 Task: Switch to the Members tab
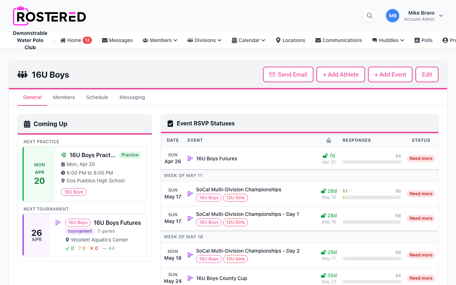64,97
